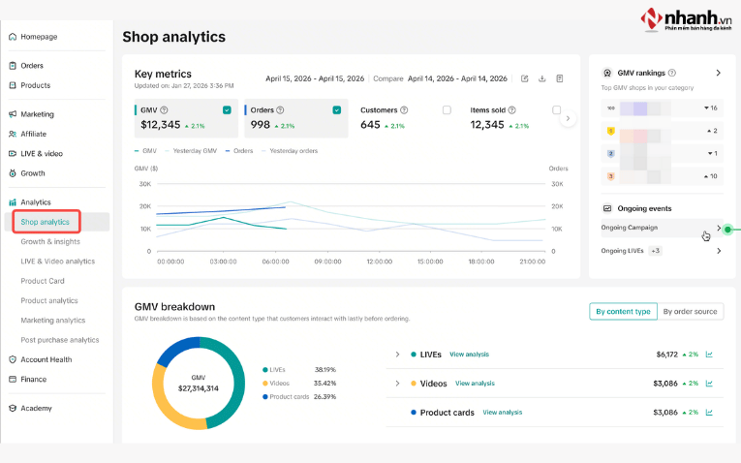Click the Marketing megaphone icon
Viewport: 741px width, 463px height.
(13, 114)
